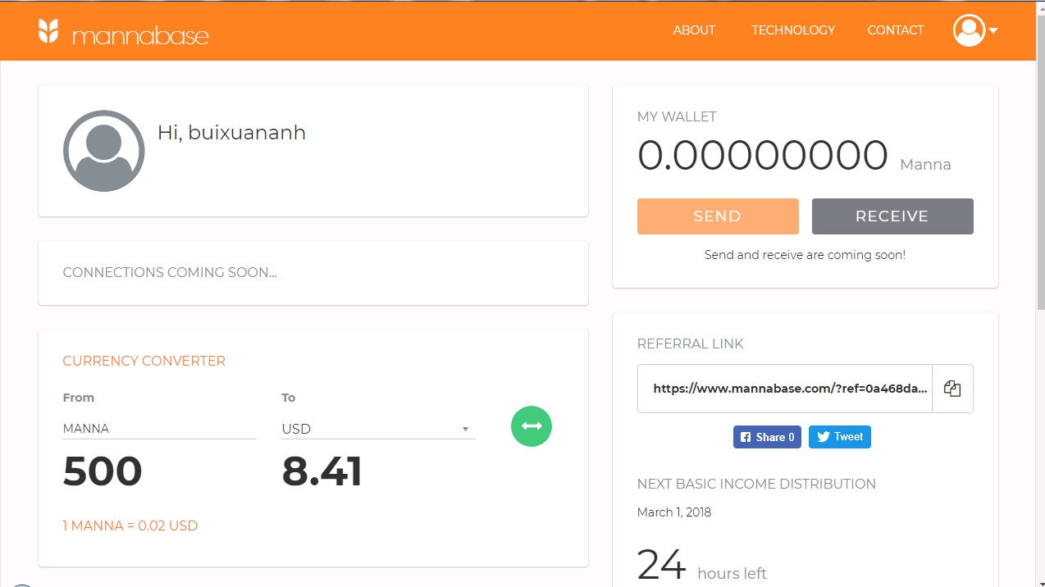Copy referral link with the clipboard icon
1045x587 pixels.
tap(952, 389)
